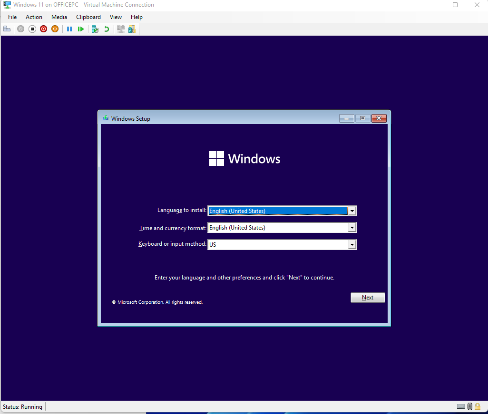
Task: Create a checkpoint of the VM
Action: (x=95, y=29)
